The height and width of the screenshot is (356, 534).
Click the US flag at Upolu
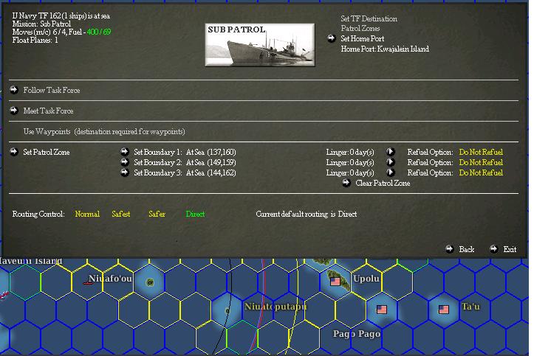[335, 282]
